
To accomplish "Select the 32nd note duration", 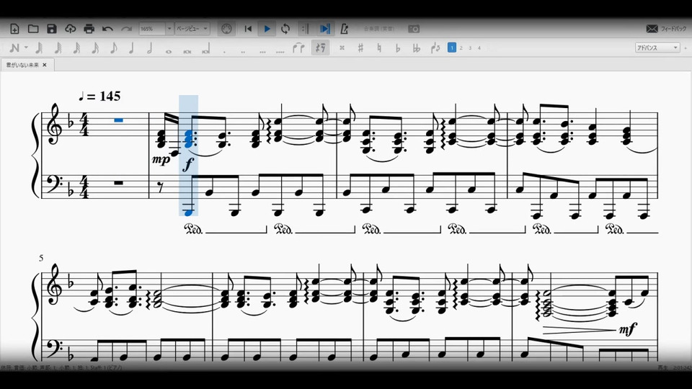I will point(76,48).
